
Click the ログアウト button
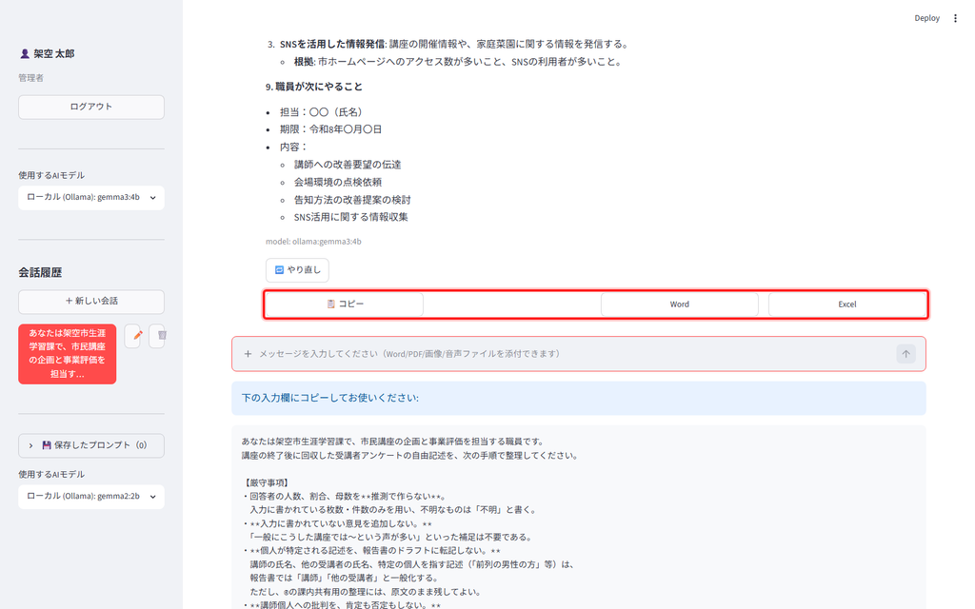[x=91, y=107]
